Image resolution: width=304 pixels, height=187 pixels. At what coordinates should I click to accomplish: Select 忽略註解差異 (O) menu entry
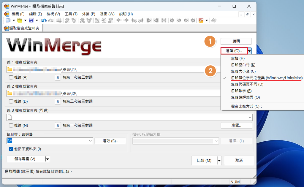click(262, 97)
